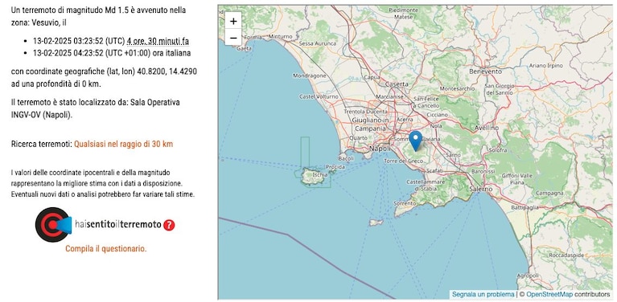Click the Sessa Aurunca map label

318,43
